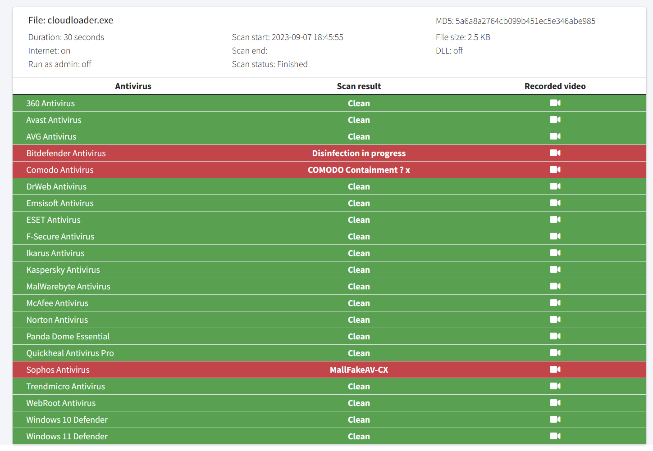Viewport: 653px width, 451px height.
Task: Click the ESET Antivirus camera icon
Action: [555, 220]
